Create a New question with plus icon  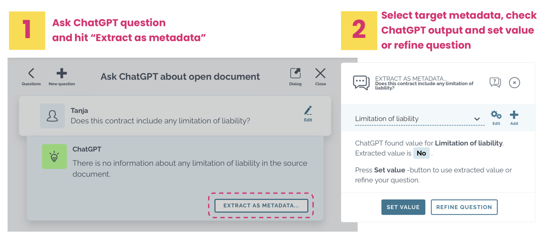[x=62, y=77]
